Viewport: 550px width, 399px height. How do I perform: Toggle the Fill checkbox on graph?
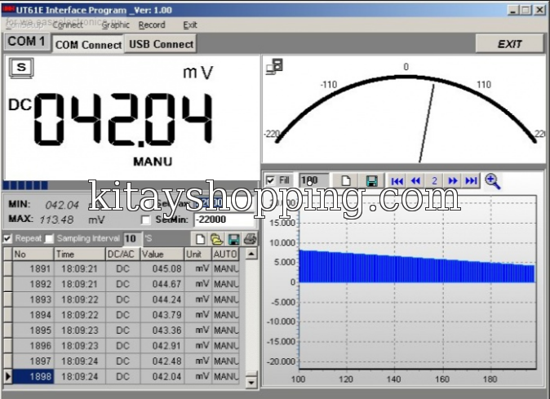click(270, 180)
